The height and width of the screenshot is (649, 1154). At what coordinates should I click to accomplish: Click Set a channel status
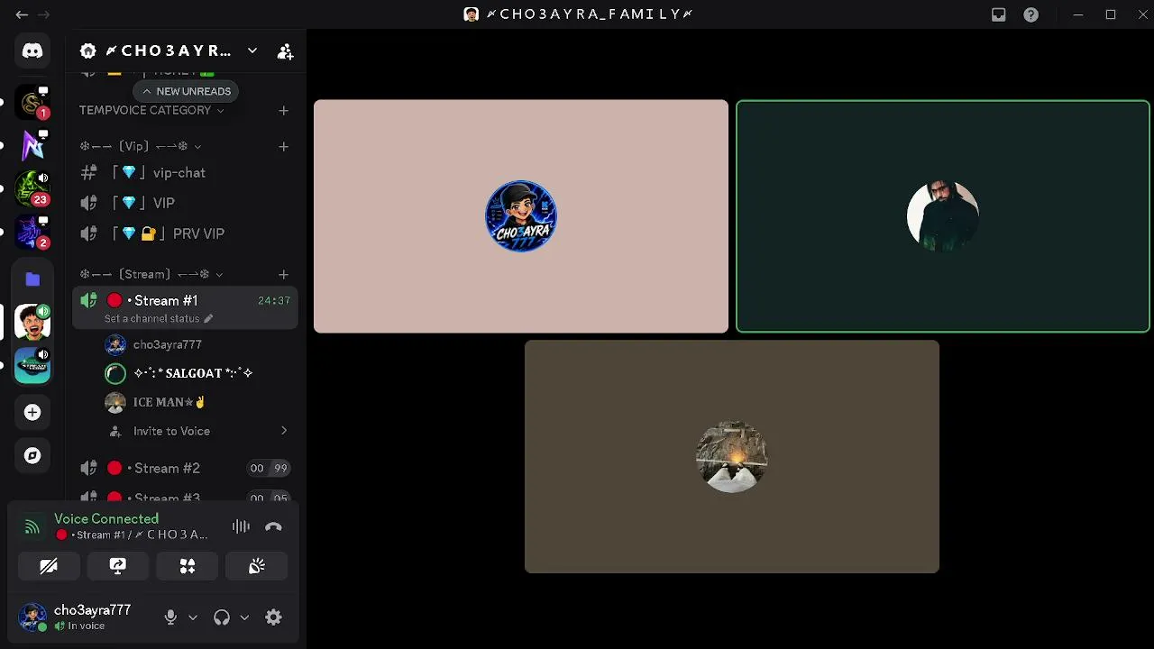tap(151, 318)
